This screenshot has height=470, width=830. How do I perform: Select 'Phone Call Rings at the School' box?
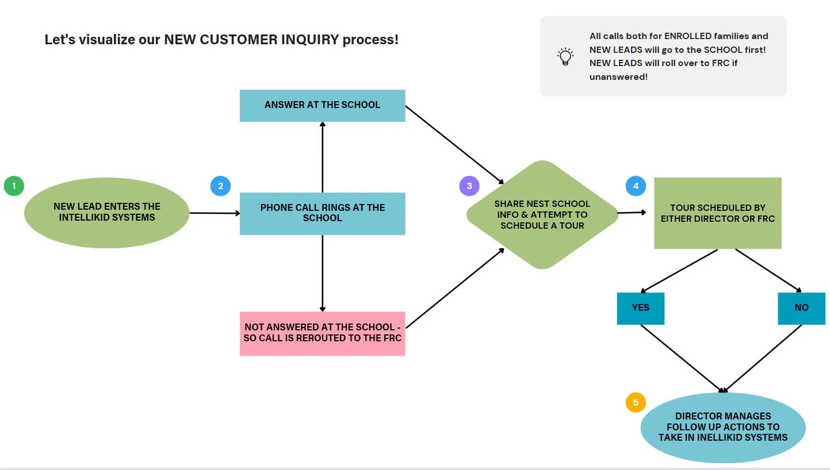pyautogui.click(x=322, y=213)
